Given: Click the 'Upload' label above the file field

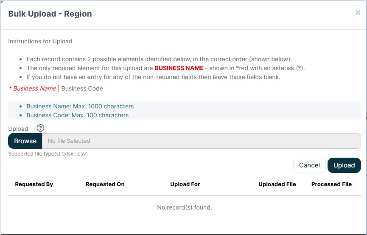Looking at the screenshot, I should tap(18, 129).
